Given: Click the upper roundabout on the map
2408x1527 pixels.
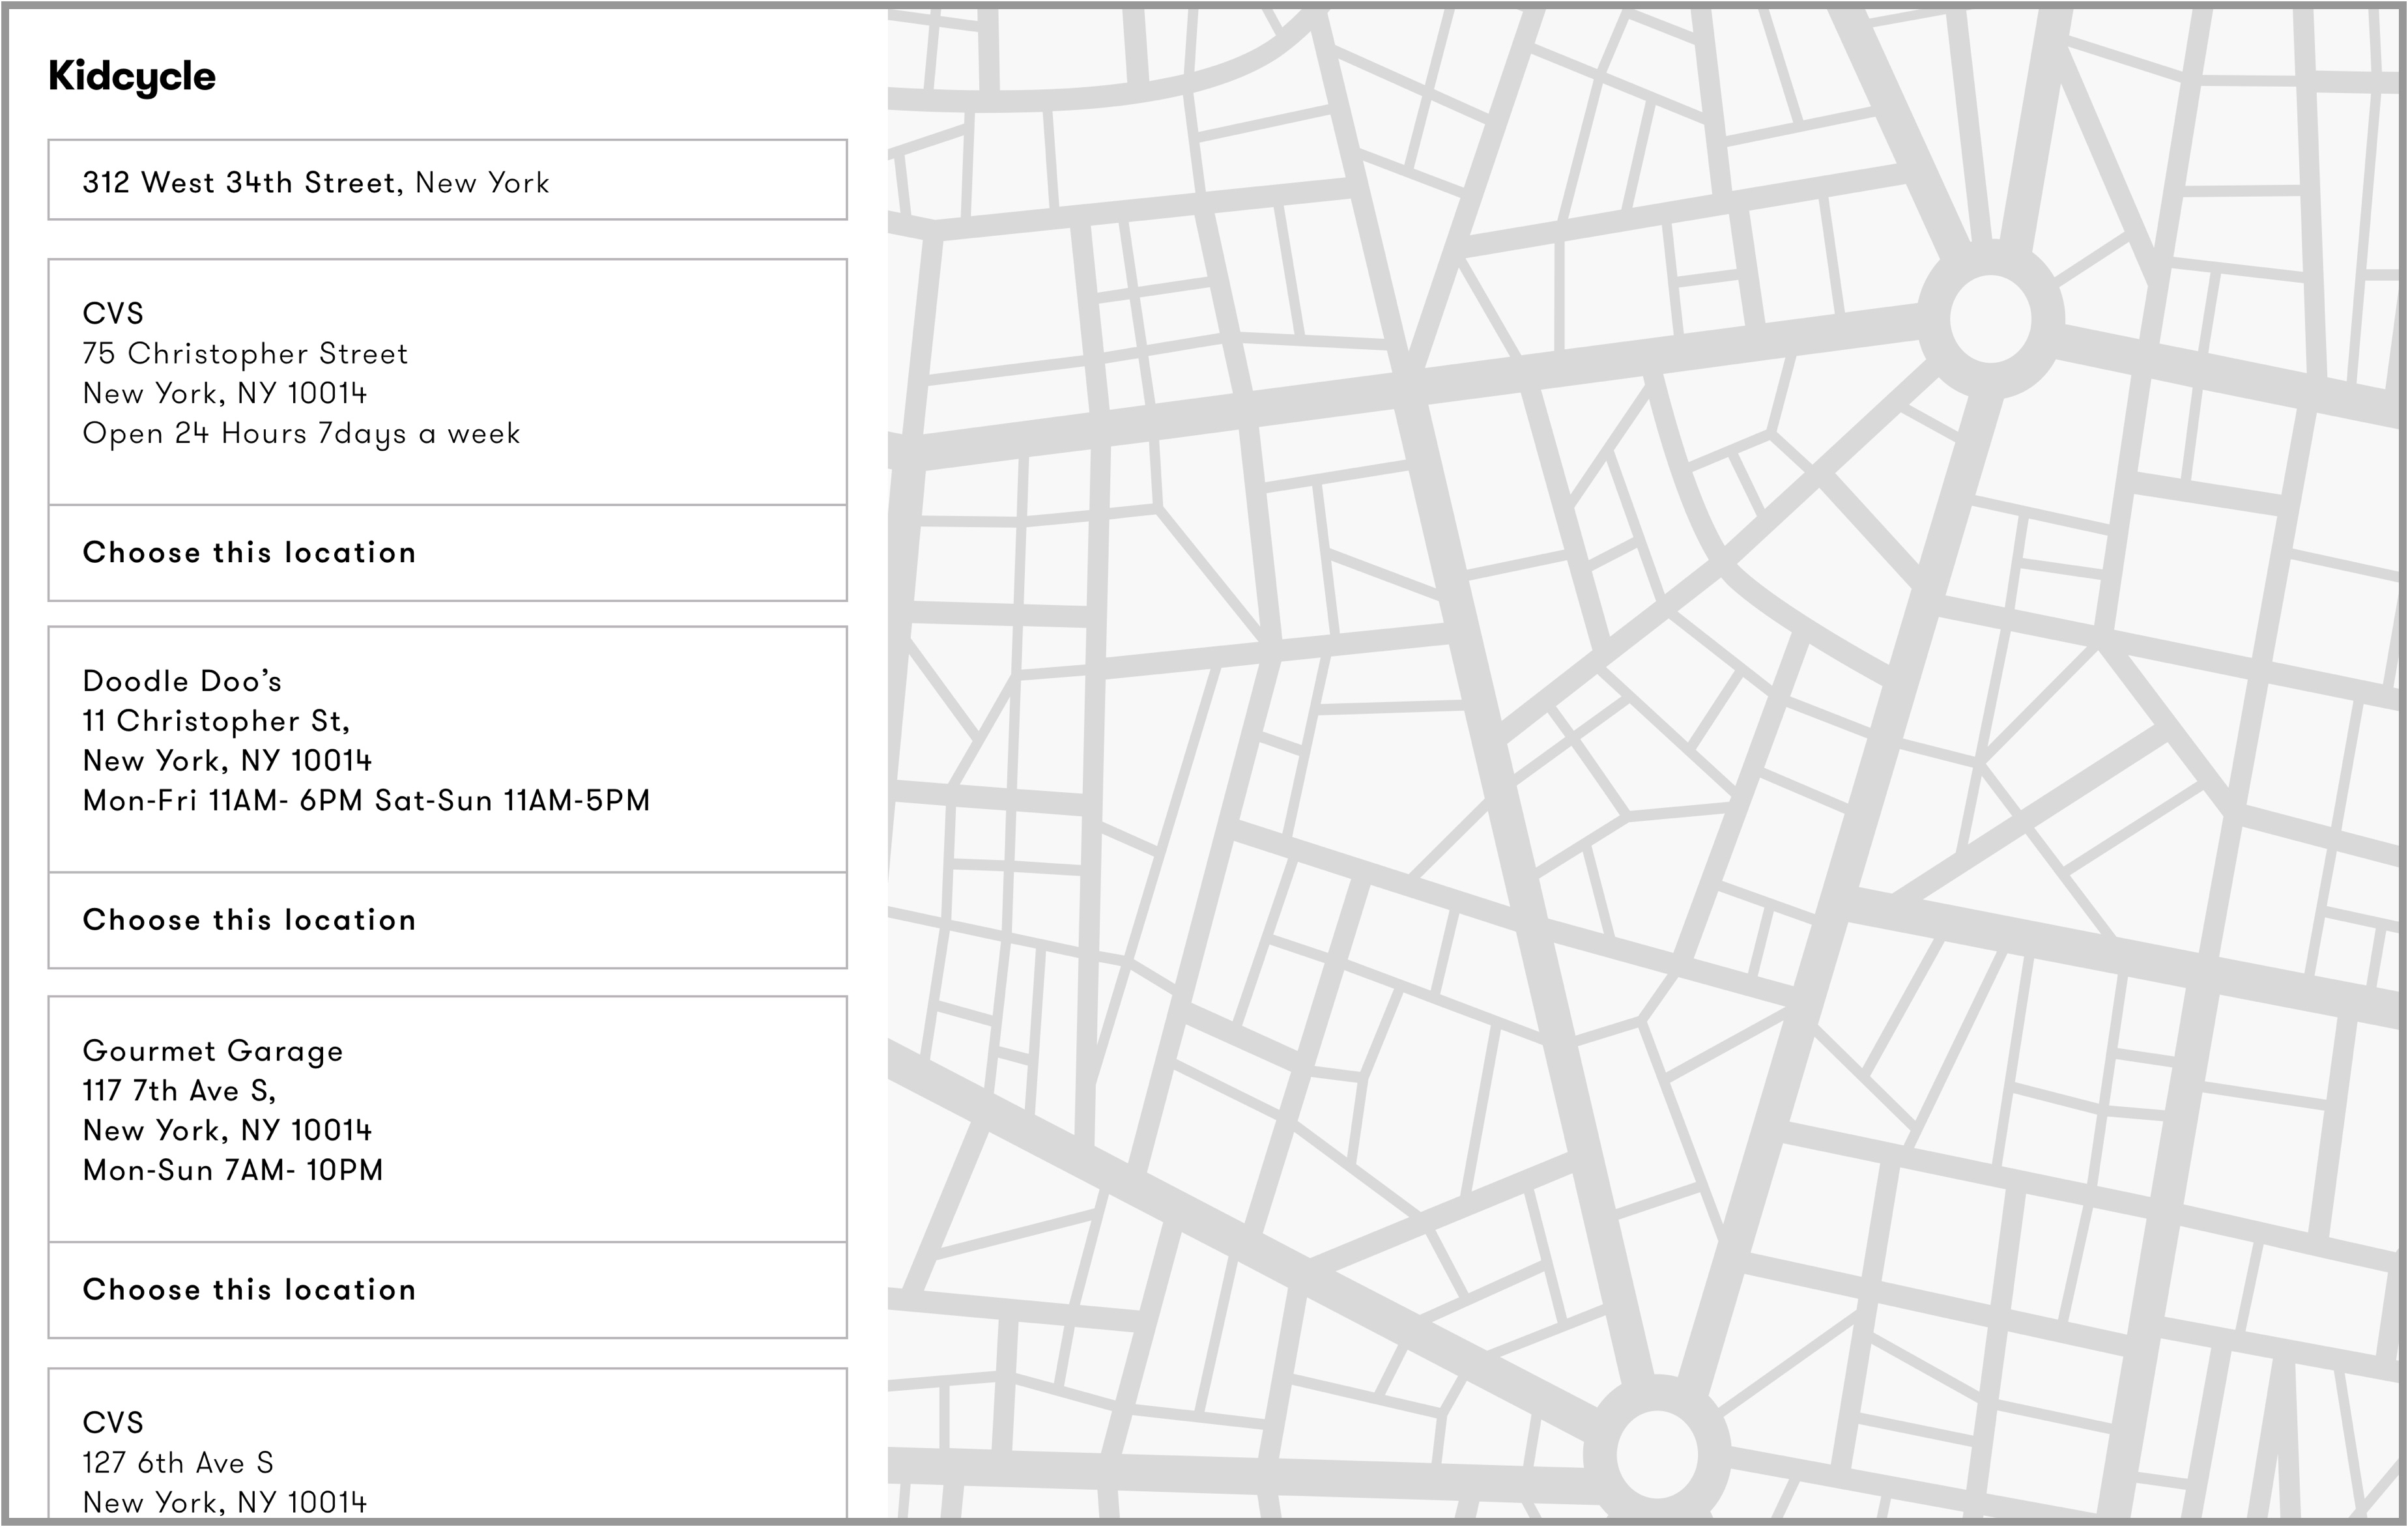Looking at the screenshot, I should [x=1990, y=319].
